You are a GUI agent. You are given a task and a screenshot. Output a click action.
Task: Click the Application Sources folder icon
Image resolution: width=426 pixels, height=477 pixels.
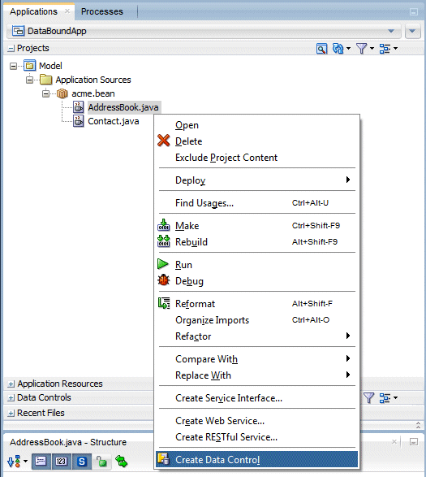(x=46, y=80)
